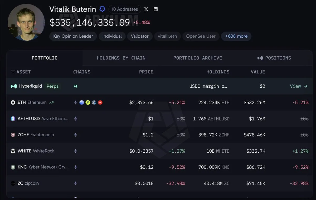
Task: Open the 10 Addresses button
Action: tap(125, 9)
